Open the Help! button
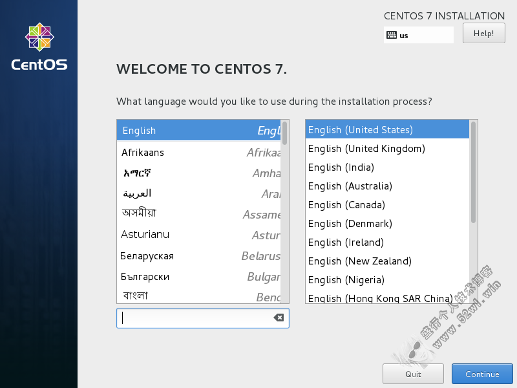This screenshot has height=388, width=517. pos(483,34)
